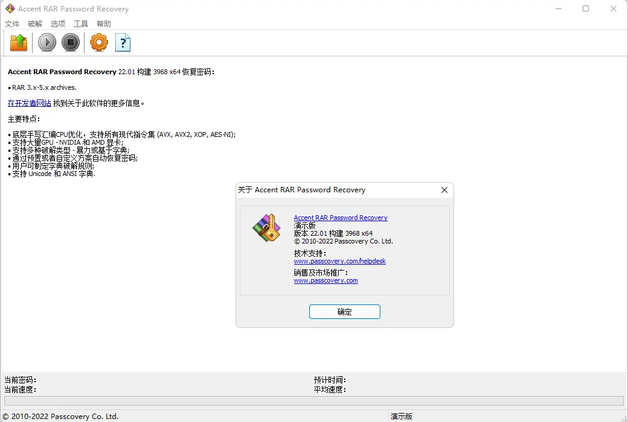This screenshot has width=628, height=422.
Task: Click the 销售及市场推广 label in dialog
Action: [321, 273]
